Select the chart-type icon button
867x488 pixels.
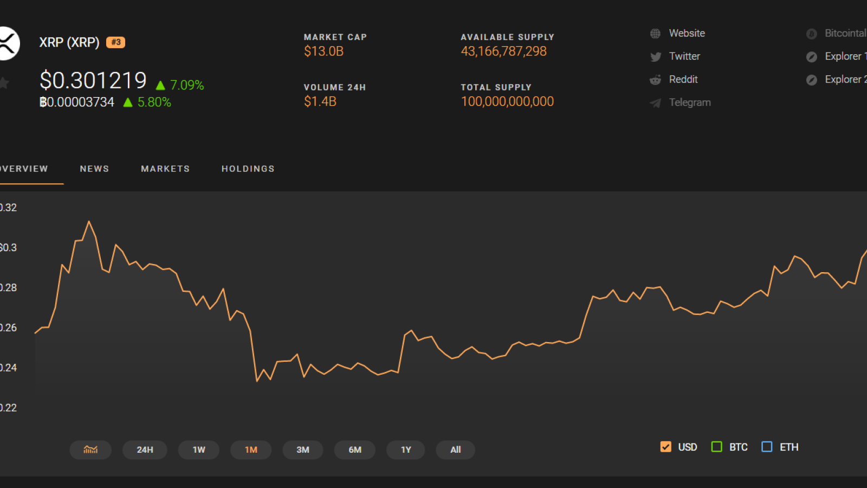[x=90, y=450]
